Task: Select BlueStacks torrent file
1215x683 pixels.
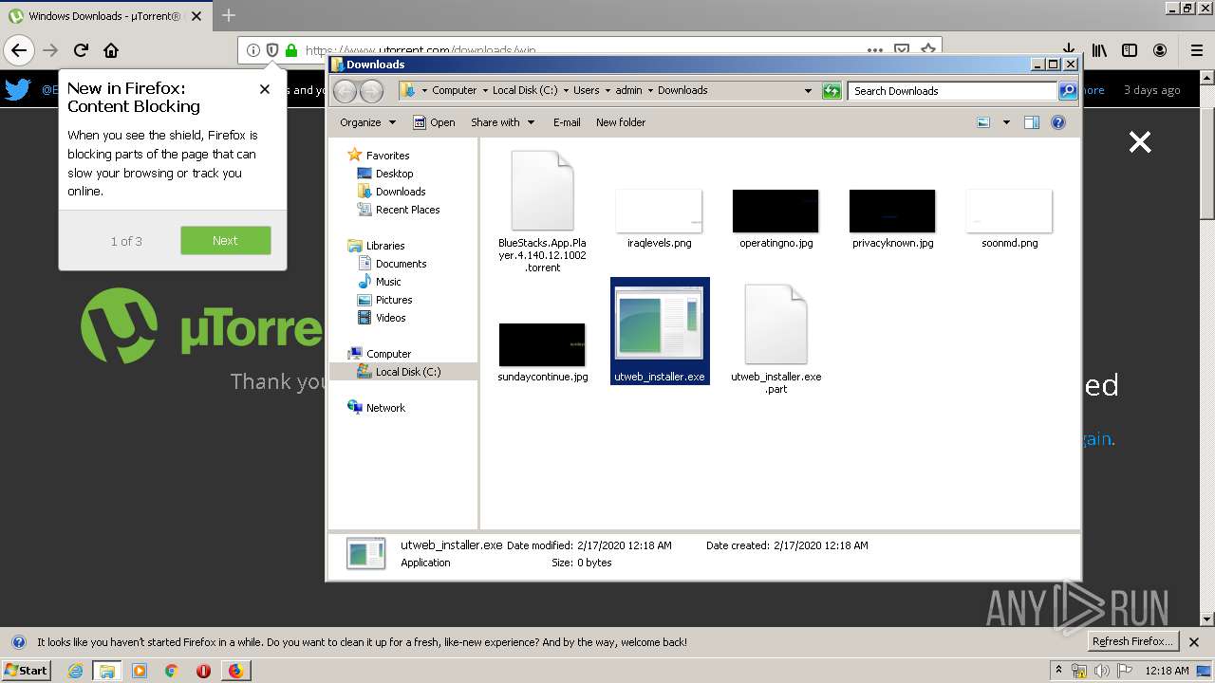Action: 542,211
